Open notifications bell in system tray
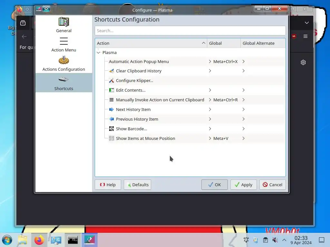330x247 pixels. point(246,240)
